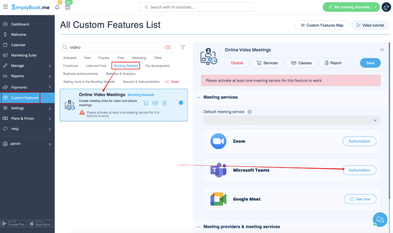Click the people icon in Online Video Meetings card
Screen dimensions: 393x233
coord(155,103)
